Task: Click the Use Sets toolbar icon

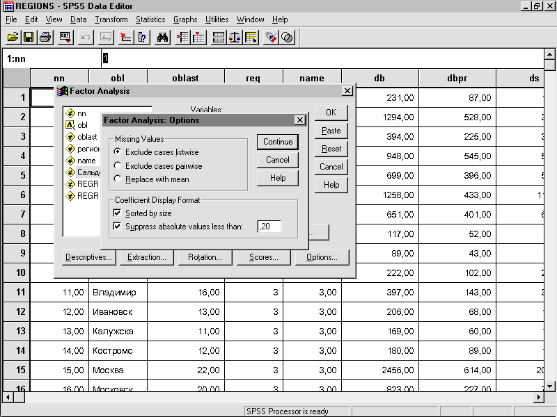Action: pos(287,38)
